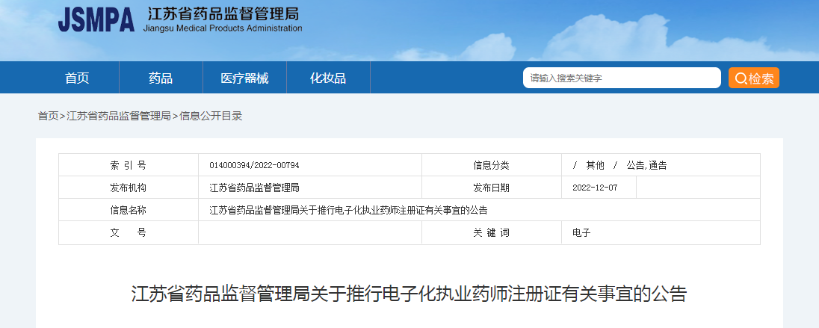Screen dimensions: 819x328
Task: Follow the 首页 breadcrumb link
Action: pos(48,116)
